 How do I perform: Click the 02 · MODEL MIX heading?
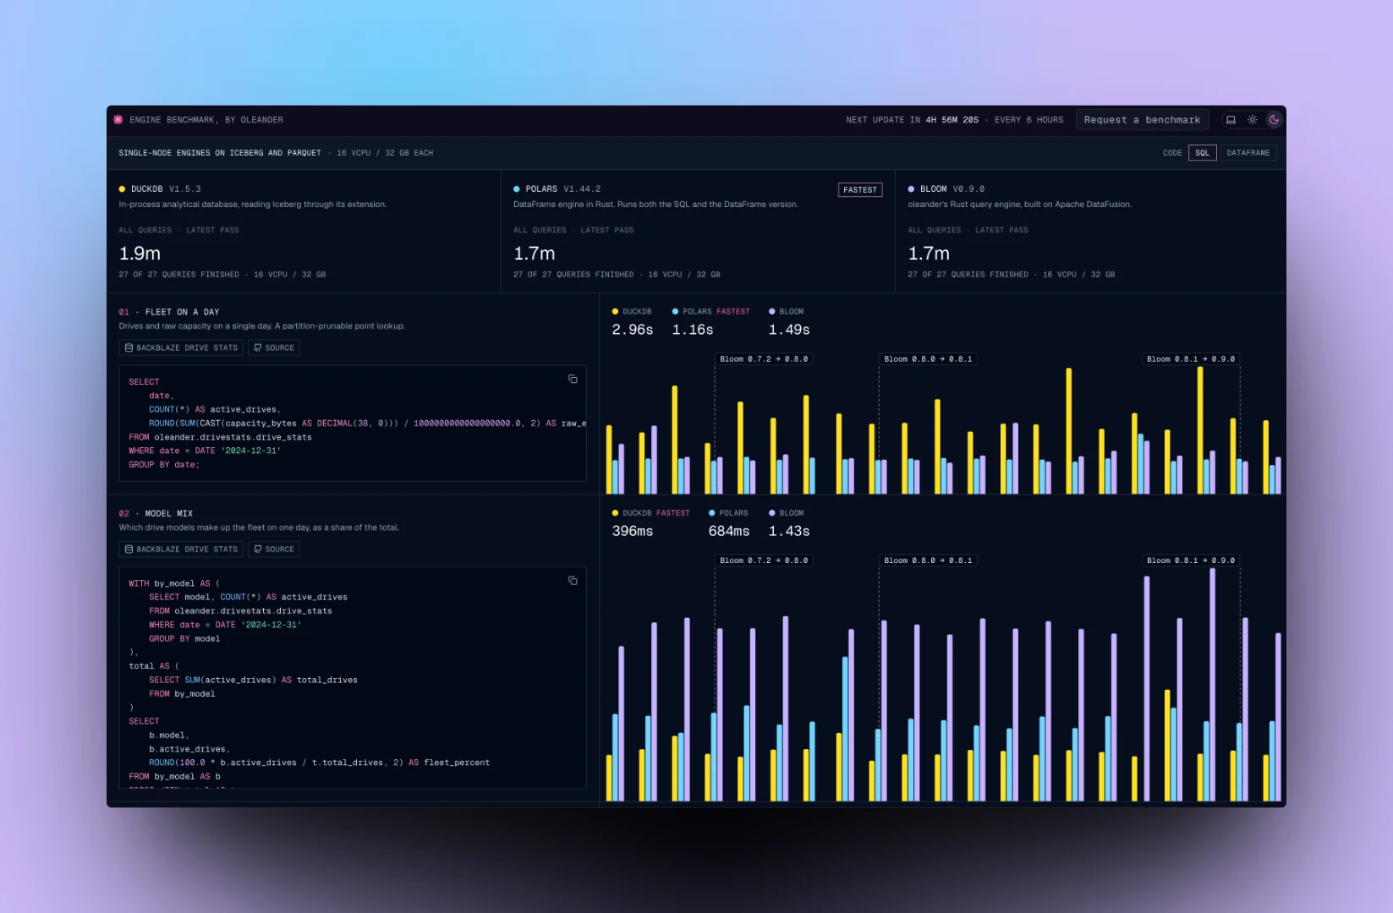[x=156, y=514]
